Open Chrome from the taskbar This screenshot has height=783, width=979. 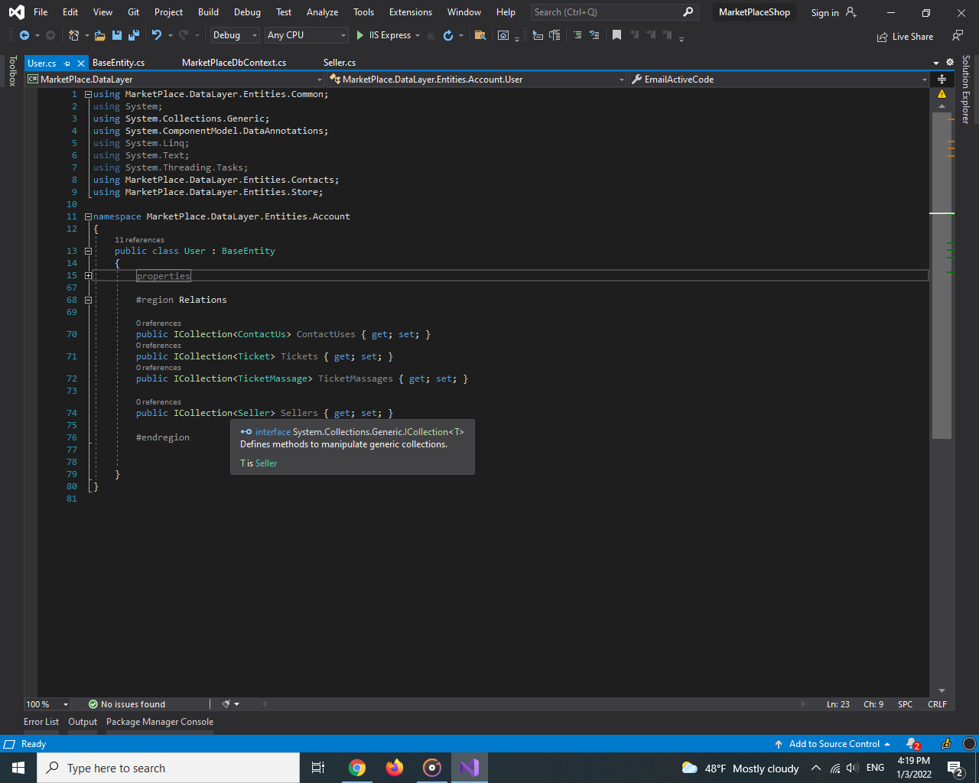(x=357, y=768)
